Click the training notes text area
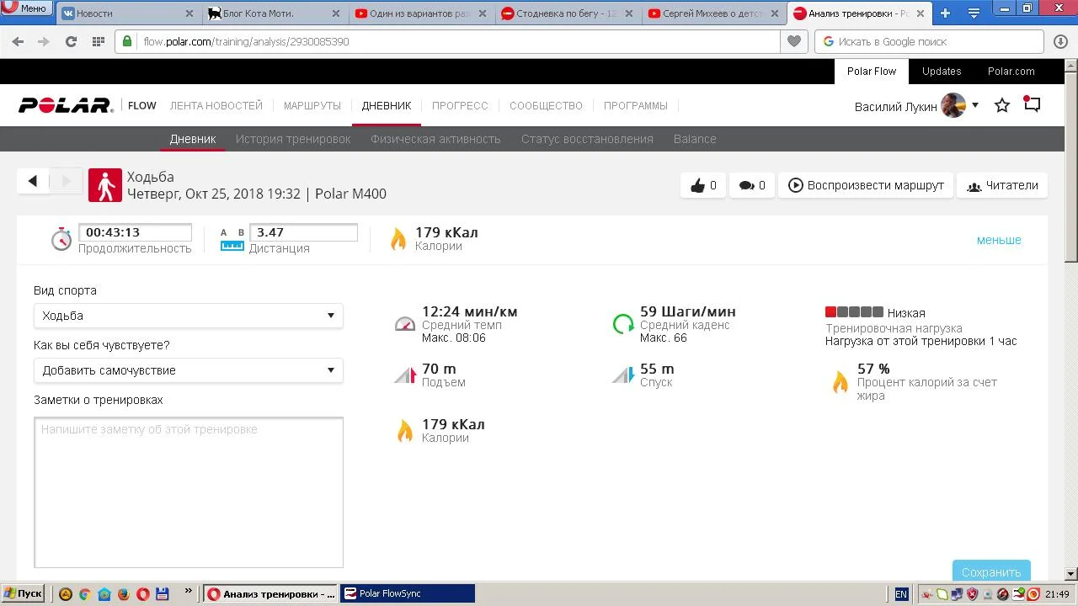Screen dimensions: 1078x606 tap(188, 492)
